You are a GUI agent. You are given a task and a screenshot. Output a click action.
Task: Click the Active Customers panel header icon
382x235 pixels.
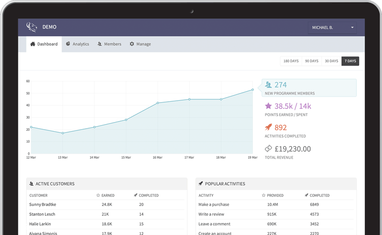(x=32, y=184)
